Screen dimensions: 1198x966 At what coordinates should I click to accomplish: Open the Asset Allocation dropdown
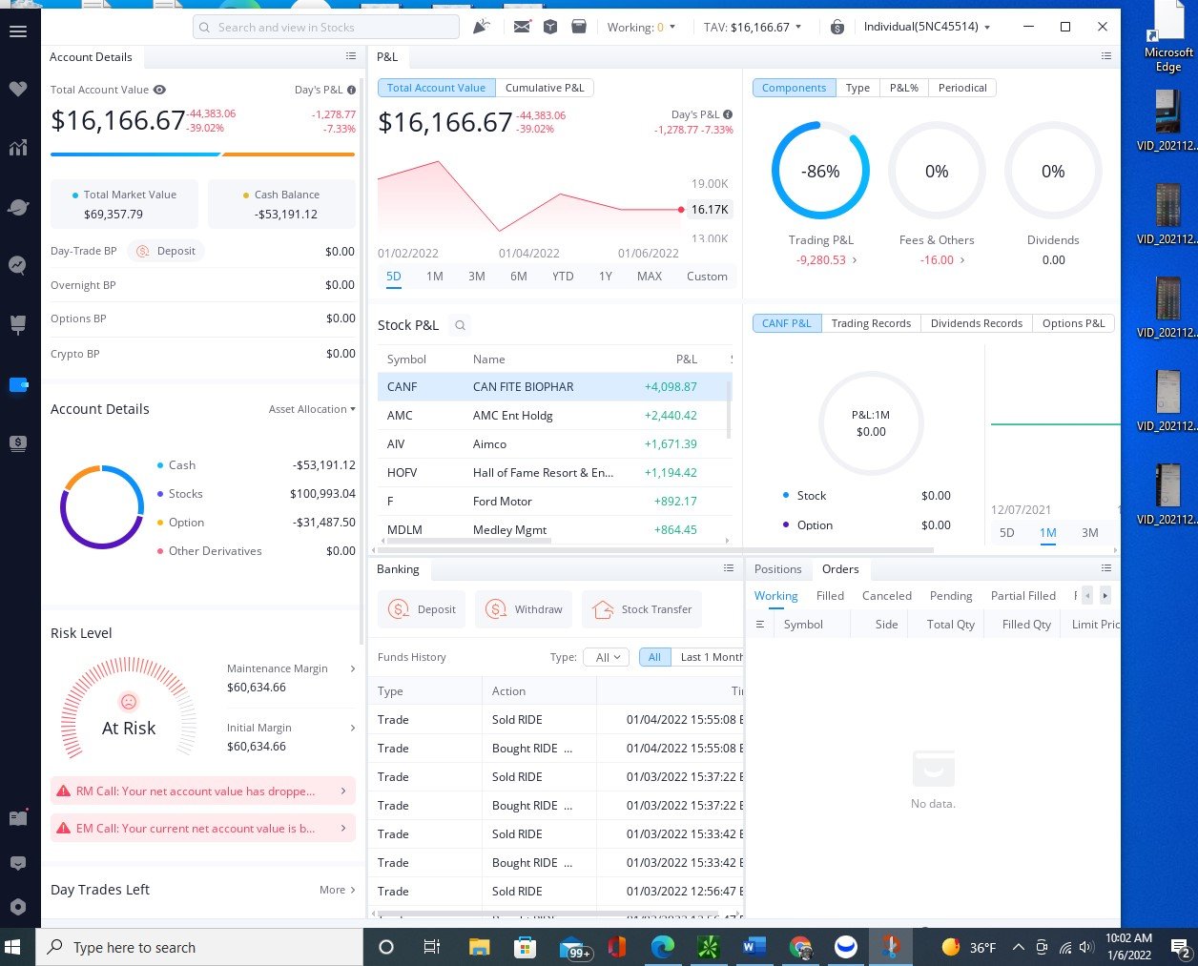pos(312,409)
